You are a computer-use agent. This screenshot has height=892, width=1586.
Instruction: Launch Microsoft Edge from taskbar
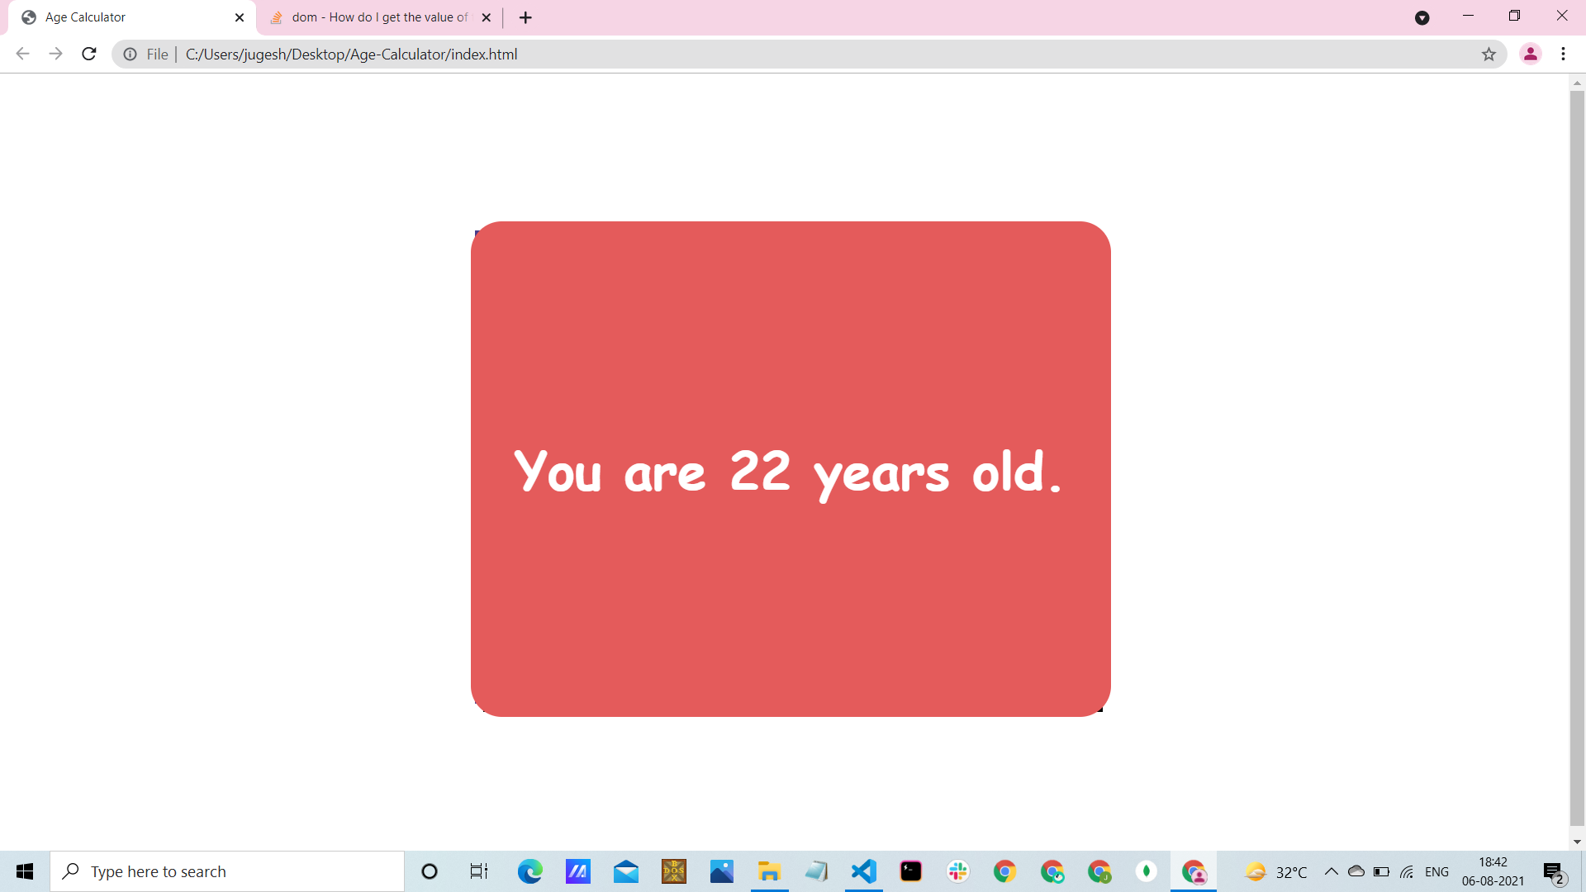click(x=529, y=871)
